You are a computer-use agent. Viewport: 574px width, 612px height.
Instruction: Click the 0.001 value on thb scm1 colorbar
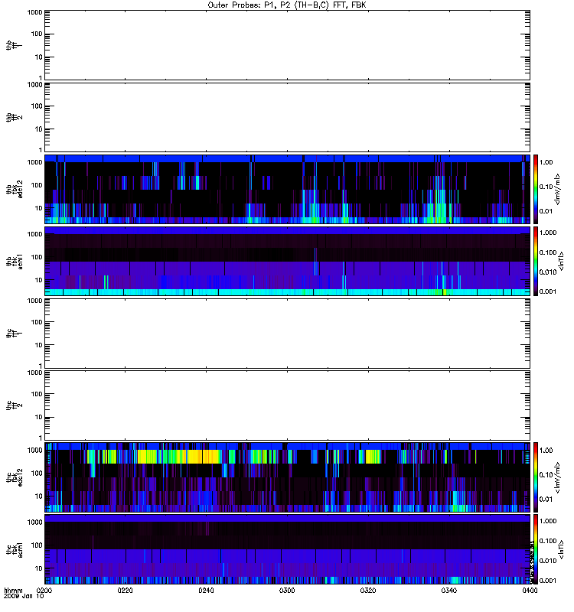tap(548, 291)
